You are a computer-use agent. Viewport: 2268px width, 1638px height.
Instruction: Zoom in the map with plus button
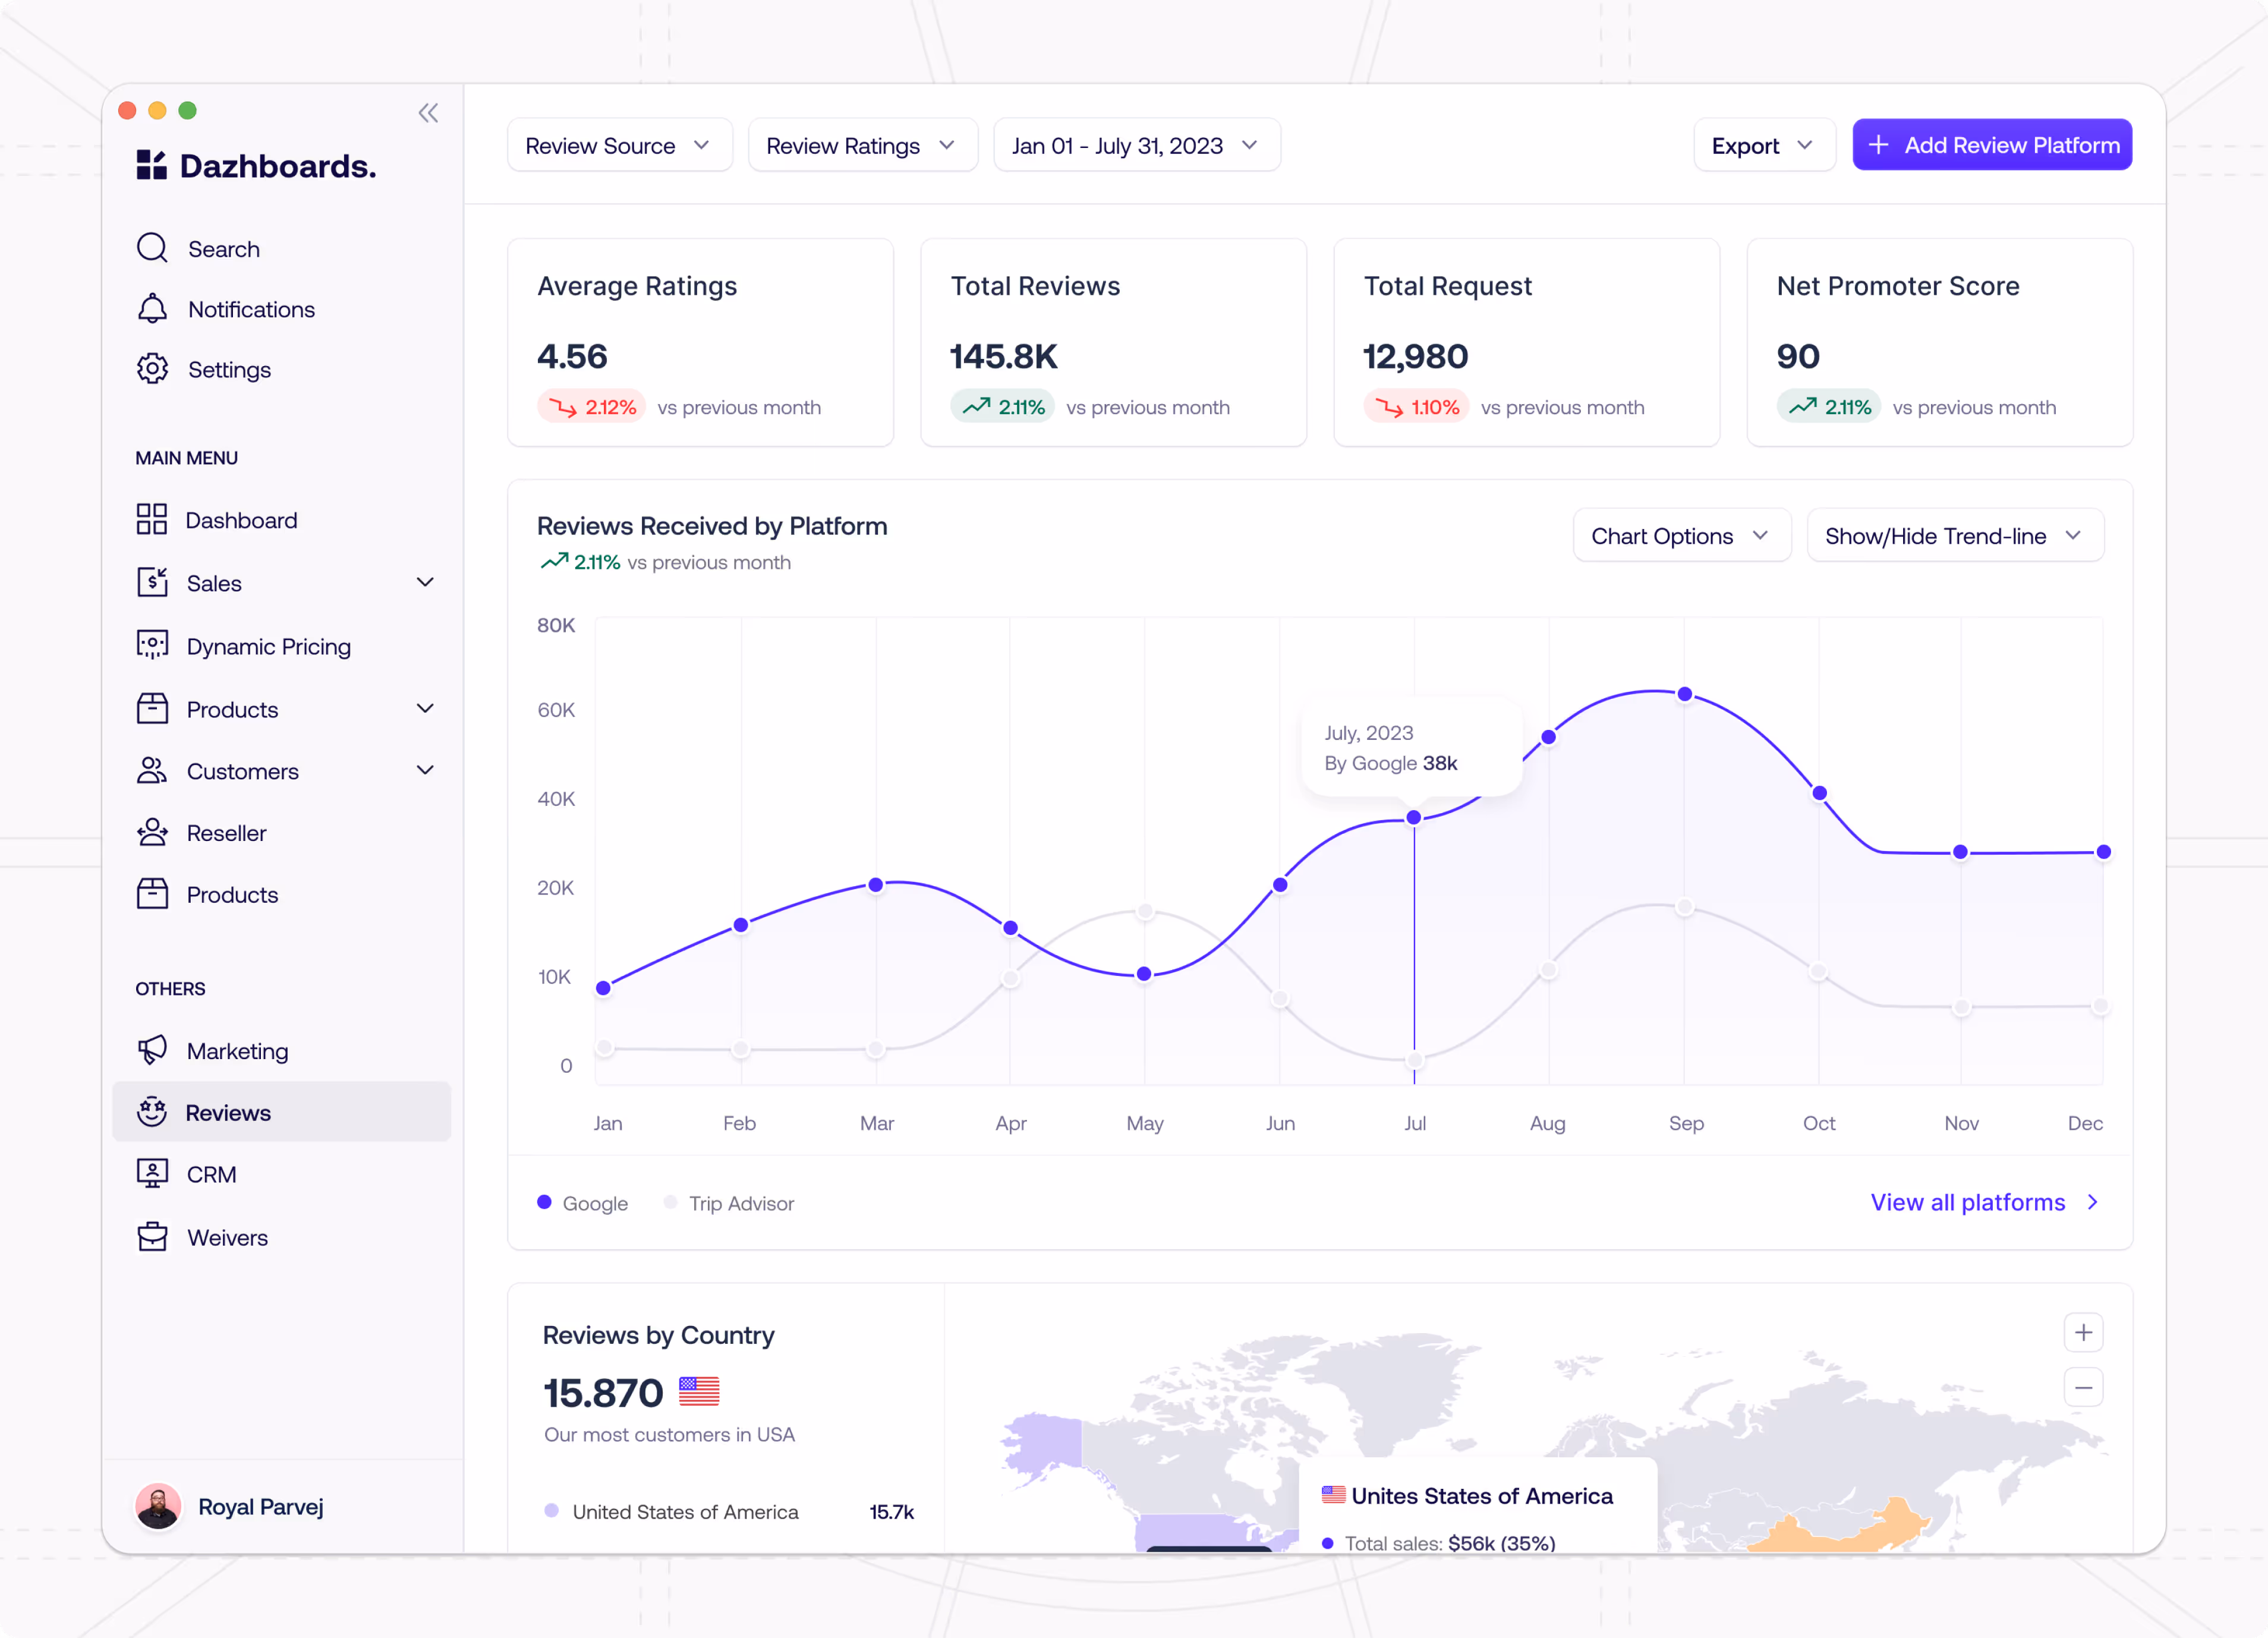(2083, 1333)
